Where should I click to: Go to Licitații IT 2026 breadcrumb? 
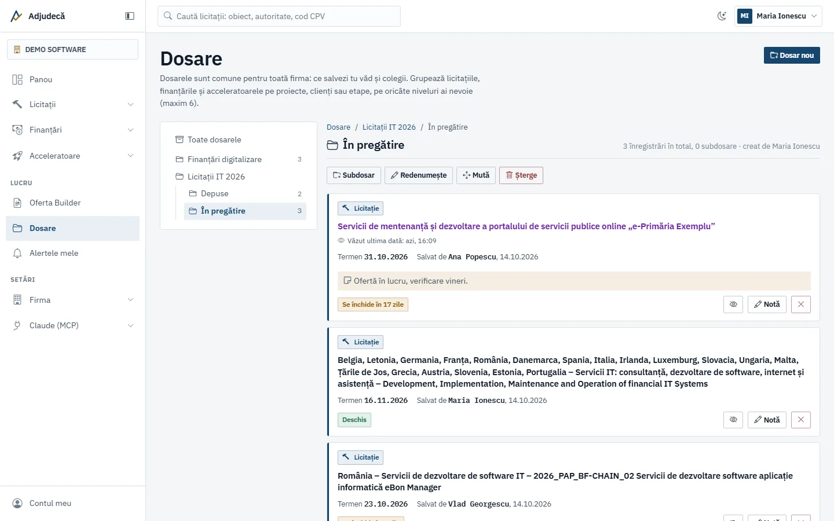(x=389, y=127)
